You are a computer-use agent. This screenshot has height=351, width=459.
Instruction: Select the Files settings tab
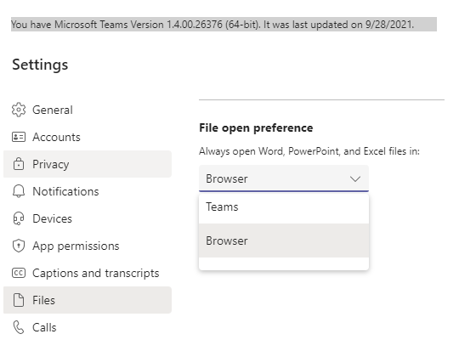[88, 300]
